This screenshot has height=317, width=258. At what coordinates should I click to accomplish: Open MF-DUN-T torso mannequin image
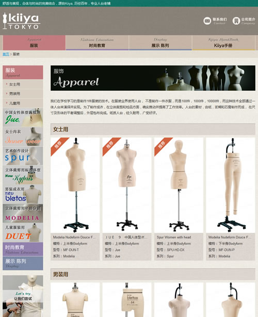click(x=75, y=185)
